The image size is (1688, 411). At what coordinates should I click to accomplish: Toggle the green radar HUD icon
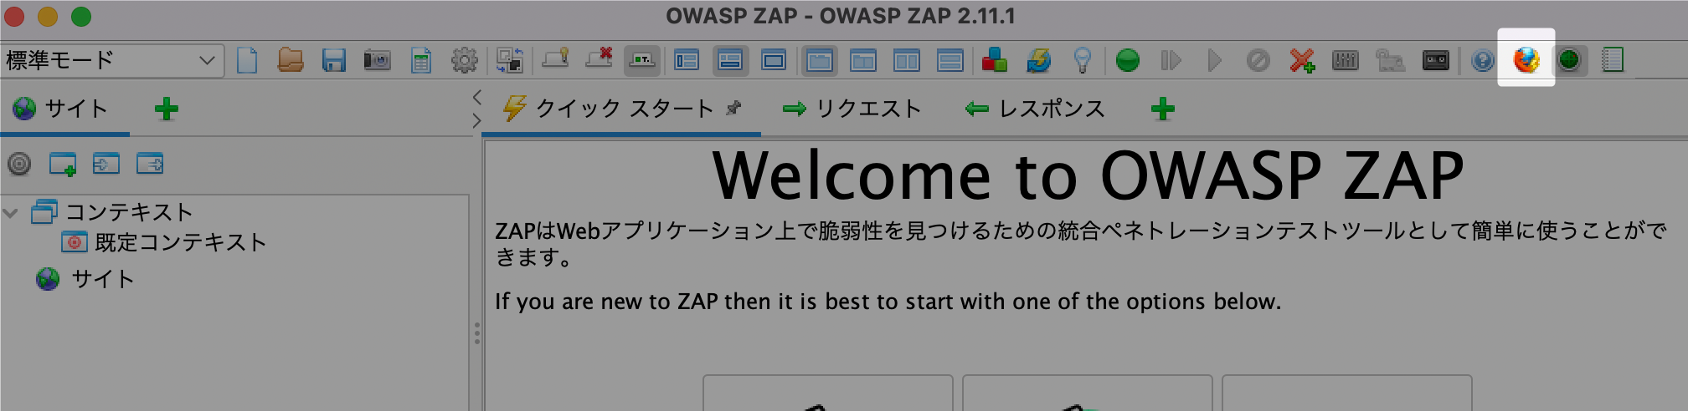[1570, 60]
